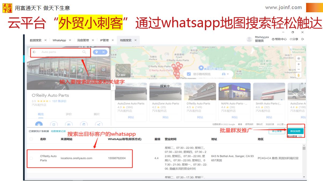
Task: Click the my-location target icon on map
Action: click(x=299, y=58)
